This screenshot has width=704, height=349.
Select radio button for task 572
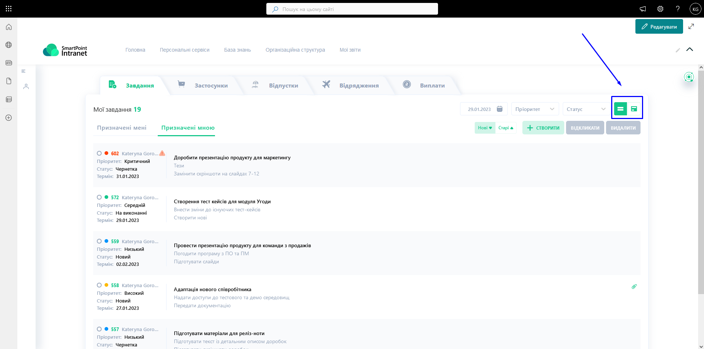tap(99, 197)
